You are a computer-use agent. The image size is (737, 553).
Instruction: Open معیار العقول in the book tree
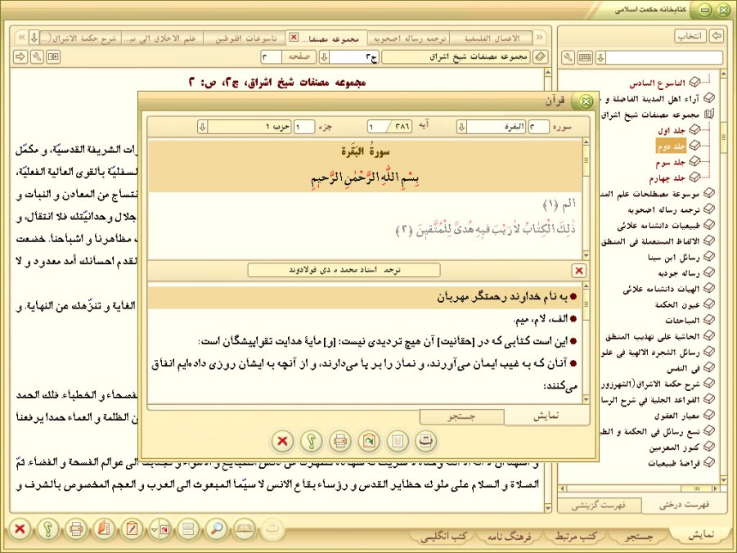(x=676, y=416)
